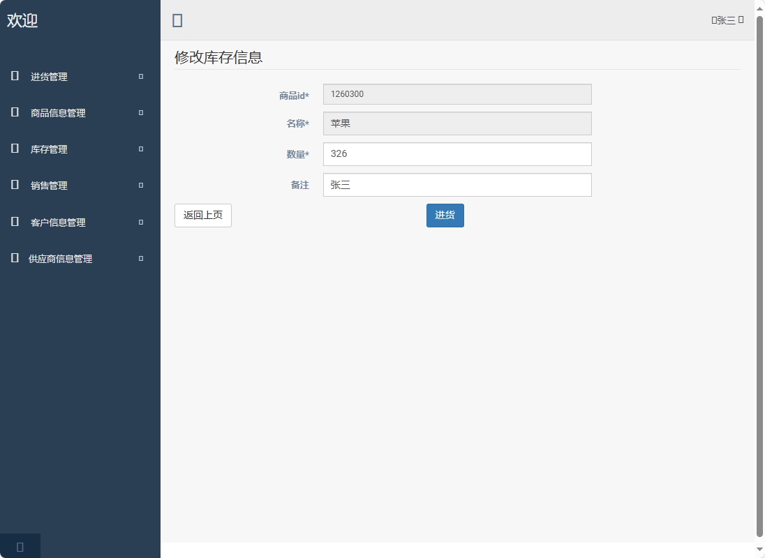Click inside the 备注 remarks field
The image size is (765, 558).
pyautogui.click(x=456, y=184)
